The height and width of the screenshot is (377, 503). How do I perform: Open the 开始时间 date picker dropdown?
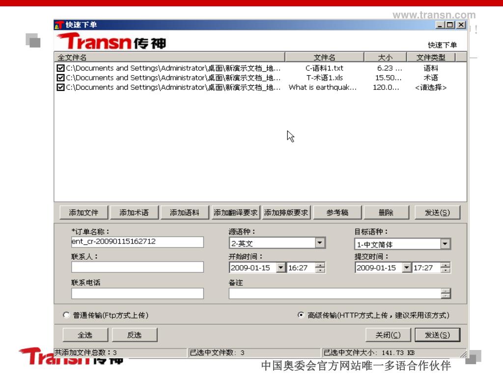(x=280, y=268)
